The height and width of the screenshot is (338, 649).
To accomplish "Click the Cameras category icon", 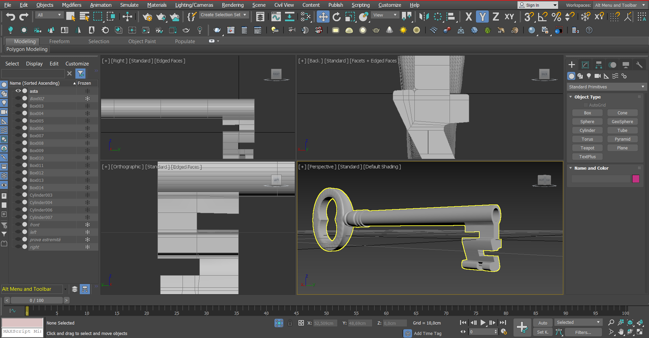I will [x=598, y=76].
